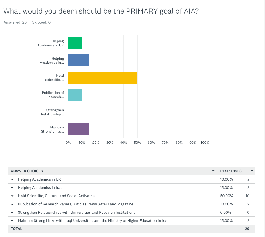This screenshot has width=265, height=237.
Task: Expand the Hold Scientific, Cultural row arrow
Action: coord(12,196)
